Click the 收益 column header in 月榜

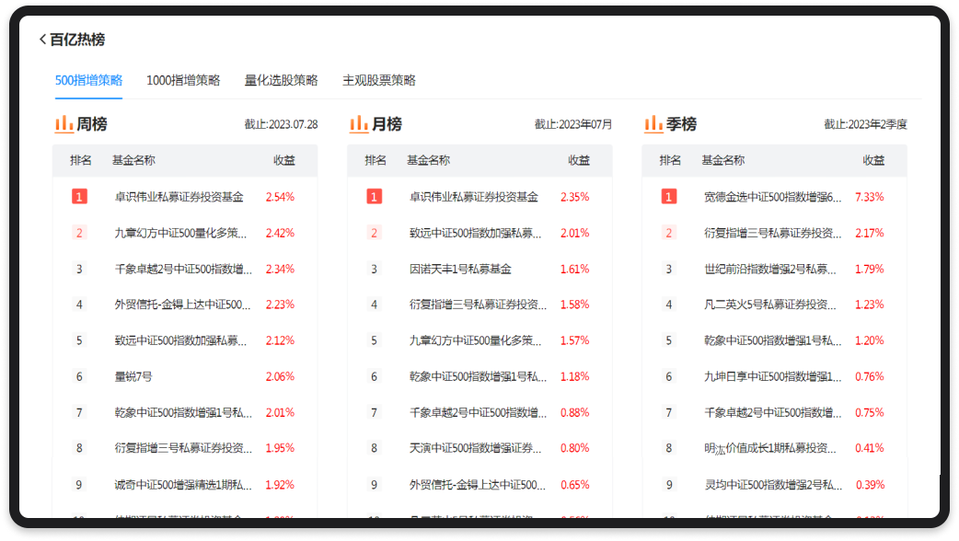pos(578,160)
